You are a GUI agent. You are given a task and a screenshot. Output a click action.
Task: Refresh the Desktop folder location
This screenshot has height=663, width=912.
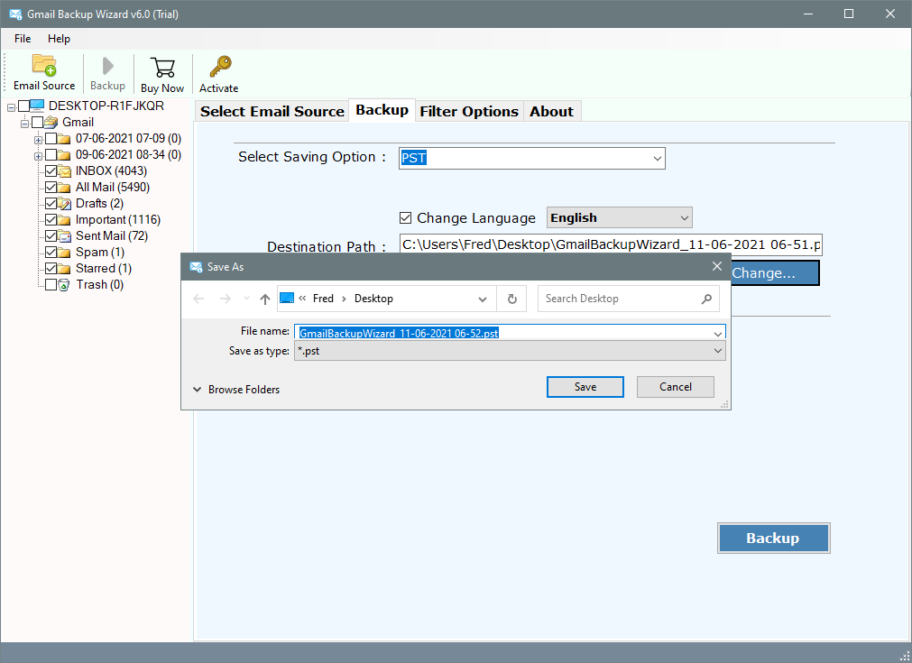(x=511, y=299)
